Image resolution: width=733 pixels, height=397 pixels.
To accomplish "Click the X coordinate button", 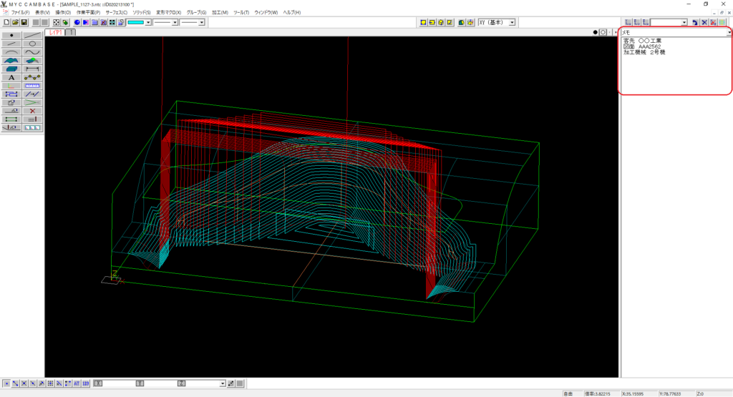I will (x=99, y=384).
